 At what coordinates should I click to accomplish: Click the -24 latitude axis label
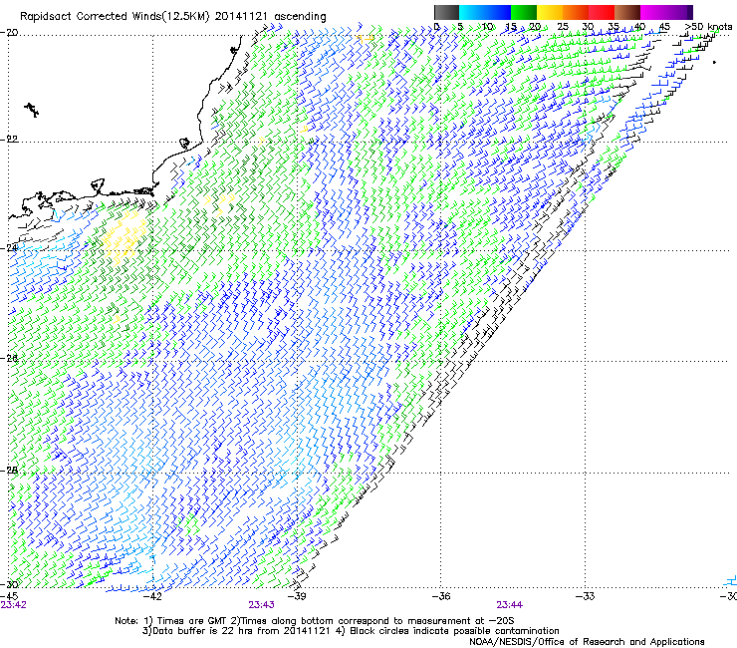click(x=9, y=248)
